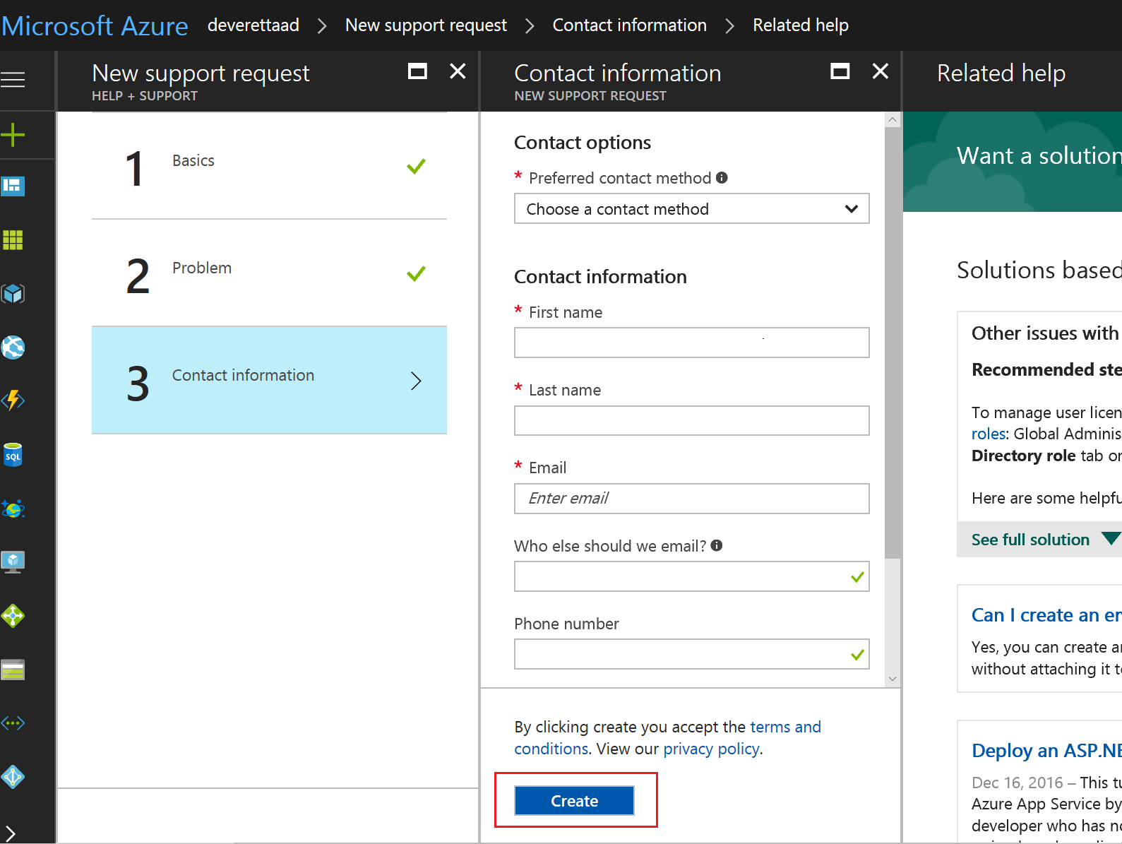This screenshot has height=844, width=1122.
Task: Click New support request breadcrumb
Action: 426,25
